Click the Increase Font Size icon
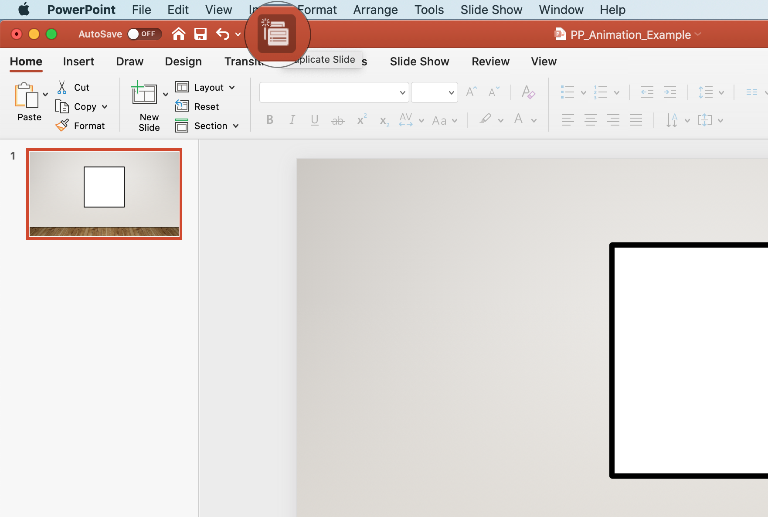This screenshot has width=768, height=517. [471, 92]
